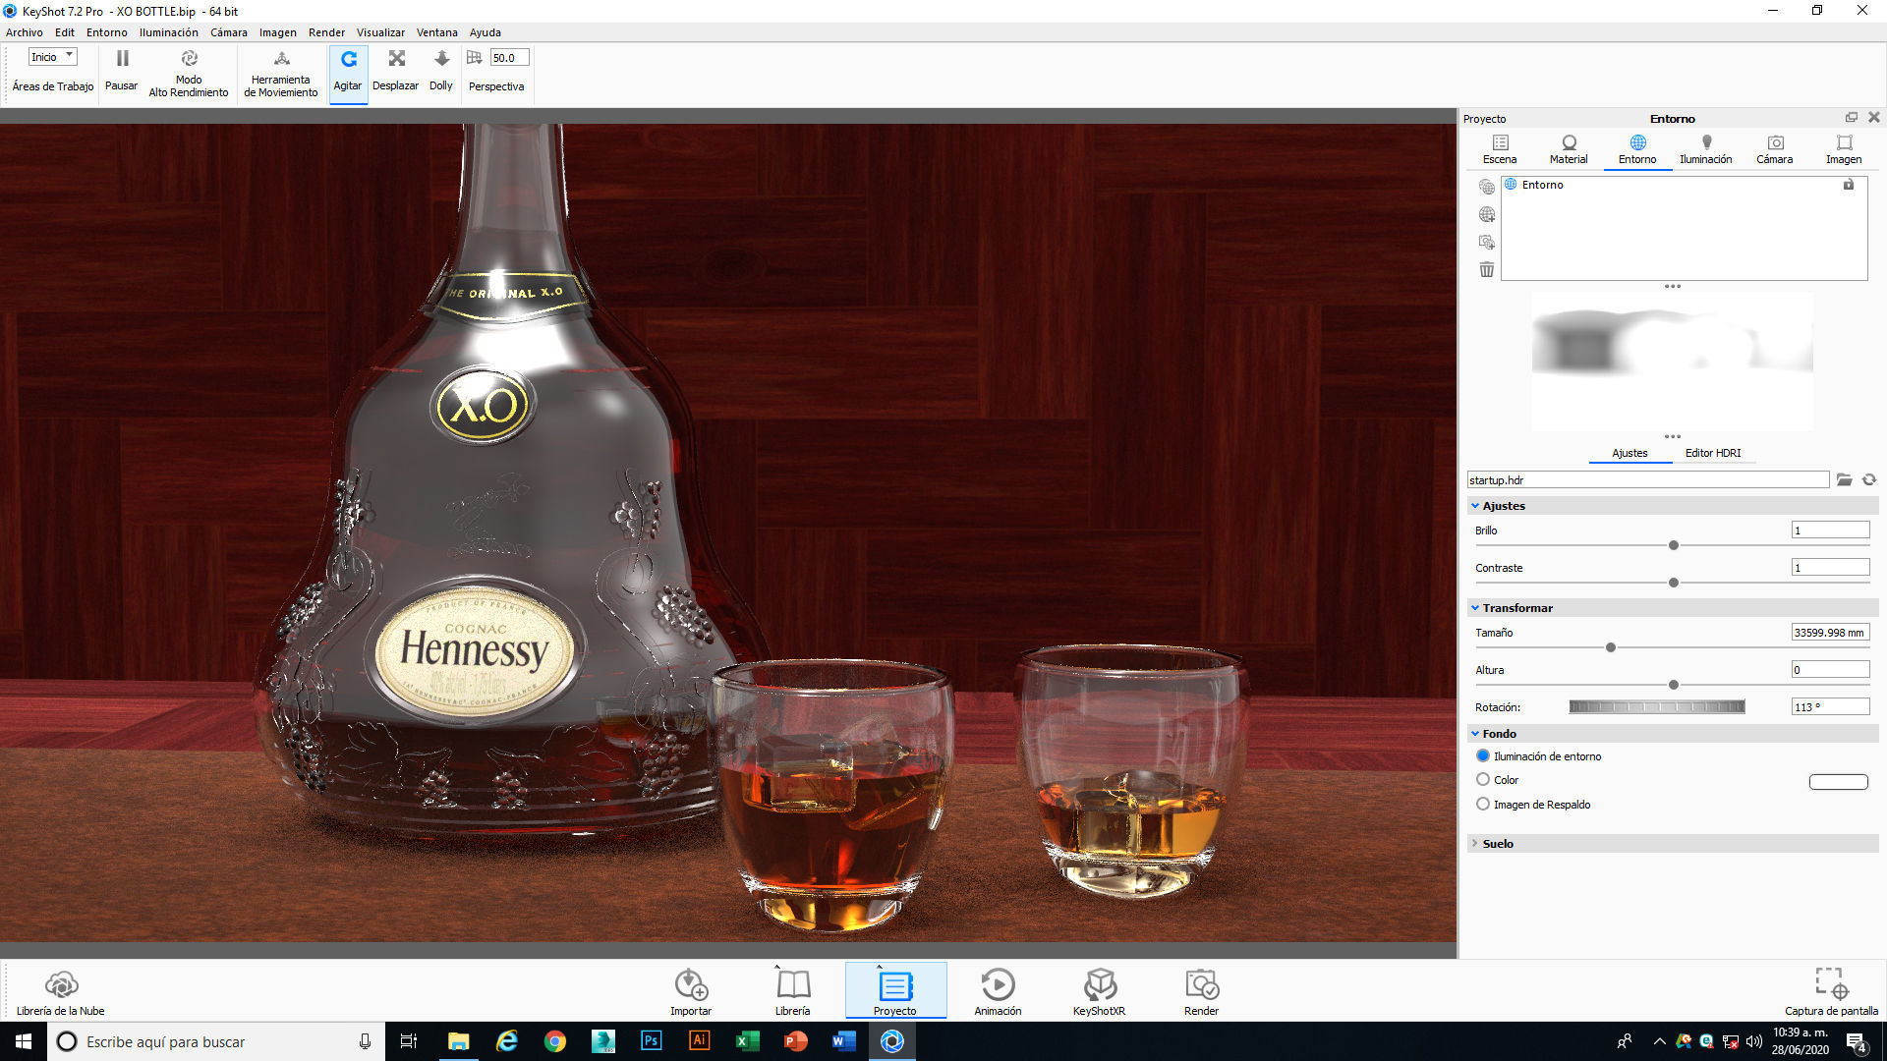Image resolution: width=1887 pixels, height=1061 pixels.
Task: Browse for HDR file folder icon
Action: point(1845,480)
